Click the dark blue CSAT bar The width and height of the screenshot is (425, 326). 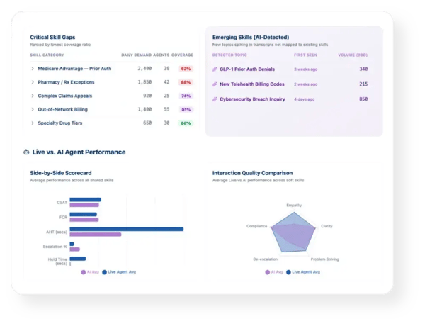point(86,200)
